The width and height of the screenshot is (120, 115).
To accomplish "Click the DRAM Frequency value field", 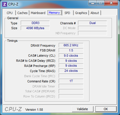I will (71, 45).
